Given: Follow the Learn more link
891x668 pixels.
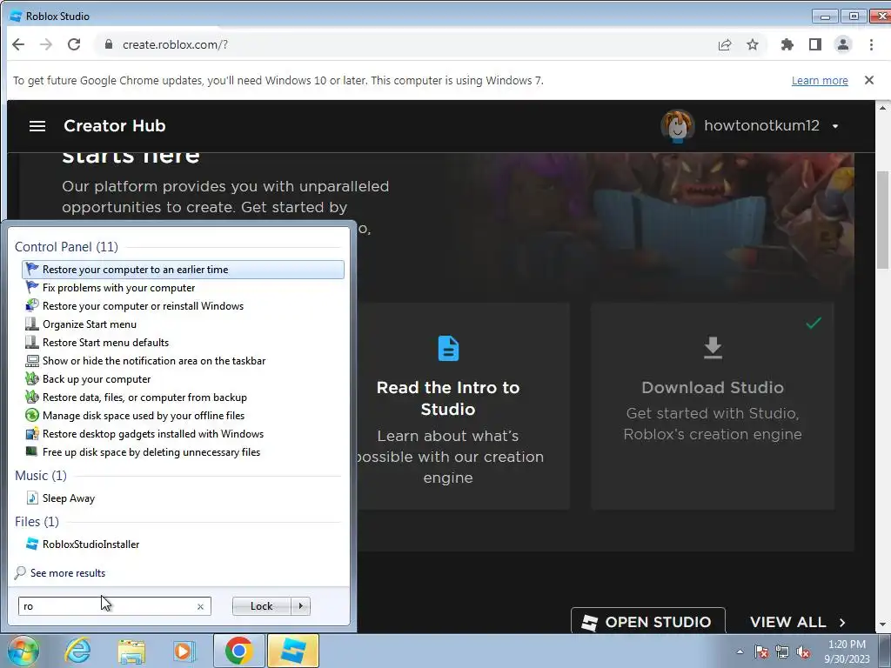Looking at the screenshot, I should (x=820, y=81).
